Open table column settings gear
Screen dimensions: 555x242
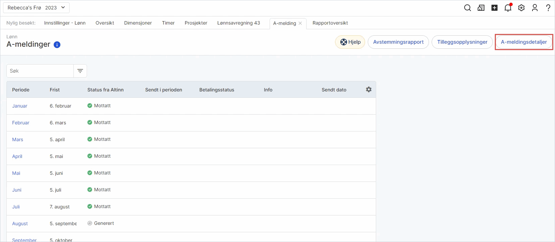369,89
